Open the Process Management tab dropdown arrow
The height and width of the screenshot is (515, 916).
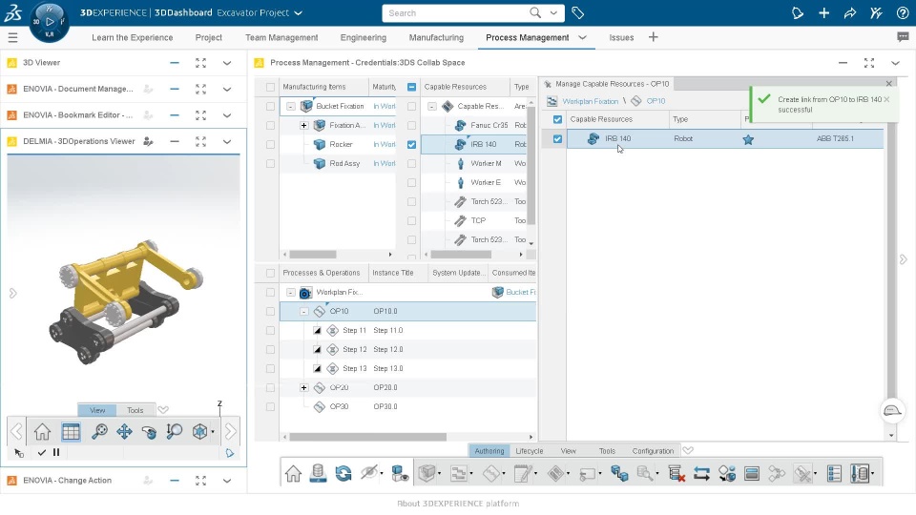pyautogui.click(x=582, y=37)
